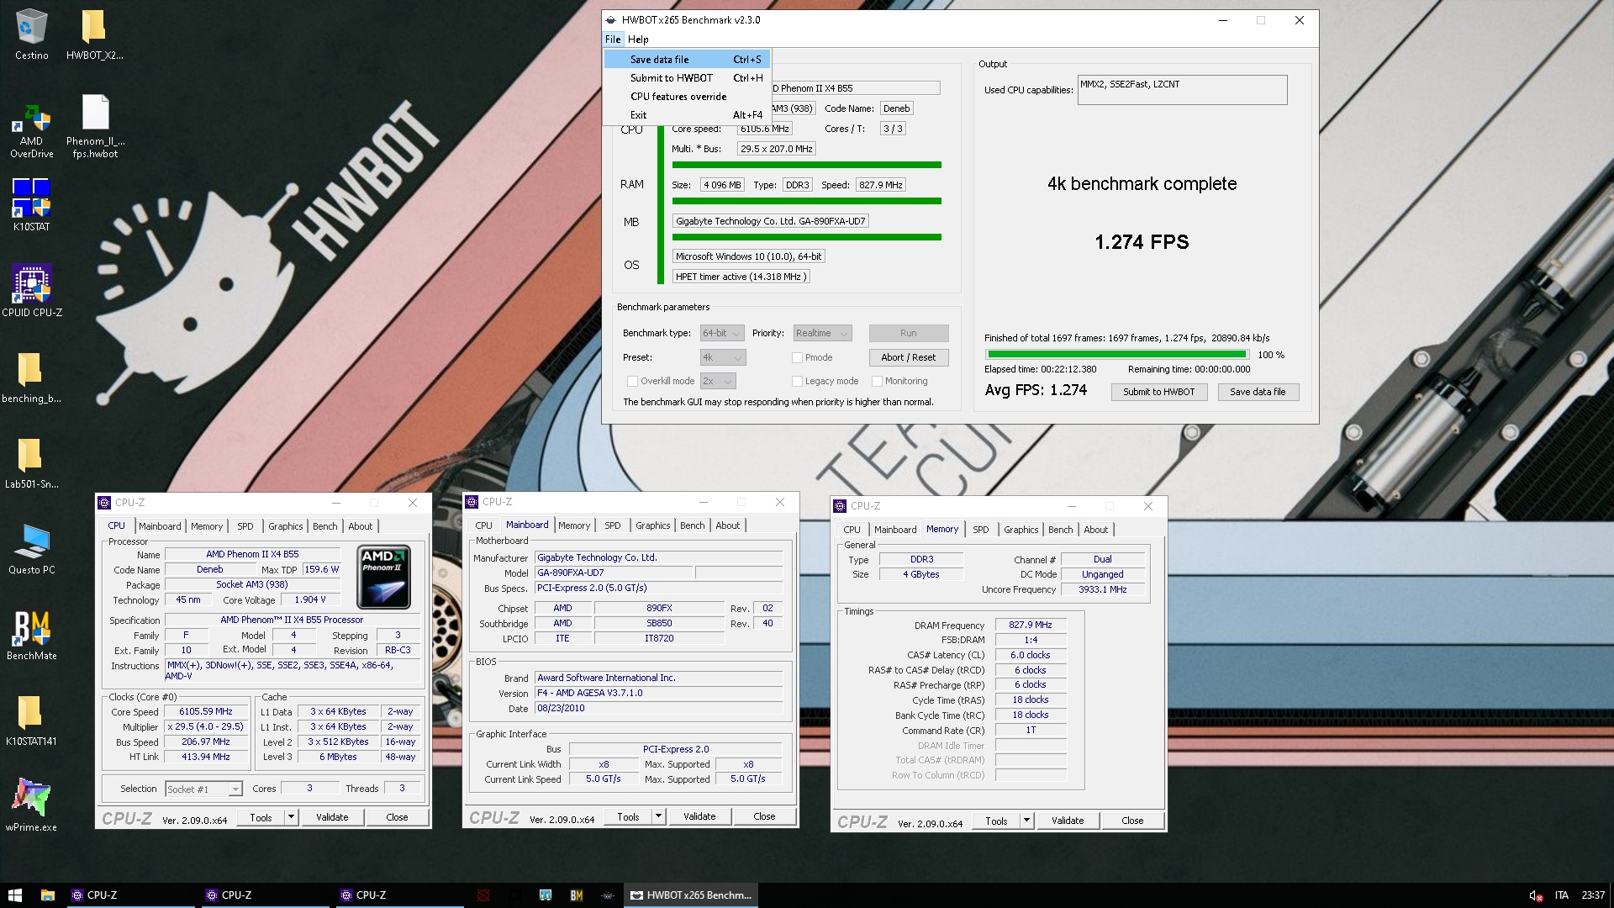
Task: Open the Priority Realtime dropdown
Action: [822, 333]
